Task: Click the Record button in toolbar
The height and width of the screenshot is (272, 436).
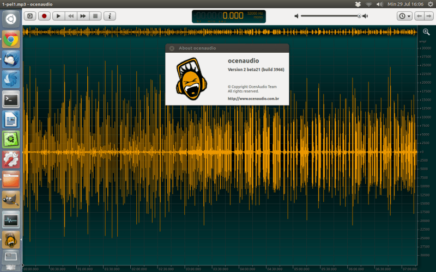Action: (x=45, y=16)
